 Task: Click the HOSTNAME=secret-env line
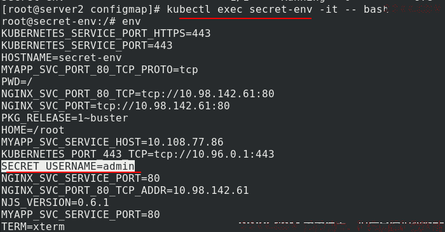[62, 58]
